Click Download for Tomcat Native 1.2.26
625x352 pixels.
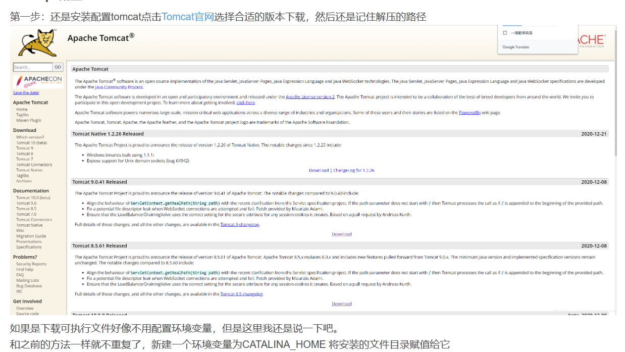tap(319, 170)
